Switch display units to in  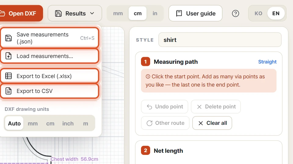(155, 13)
